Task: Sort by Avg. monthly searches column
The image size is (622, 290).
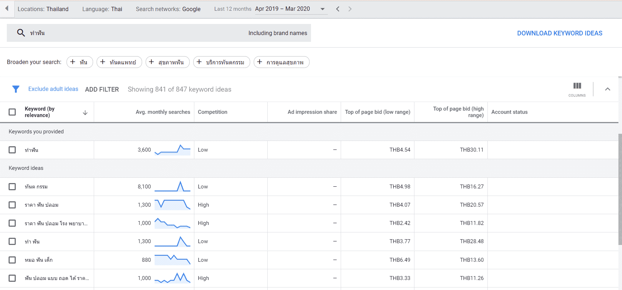Action: click(x=163, y=112)
